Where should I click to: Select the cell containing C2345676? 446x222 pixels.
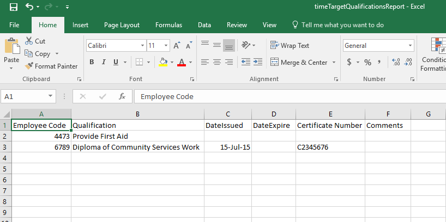(330, 147)
